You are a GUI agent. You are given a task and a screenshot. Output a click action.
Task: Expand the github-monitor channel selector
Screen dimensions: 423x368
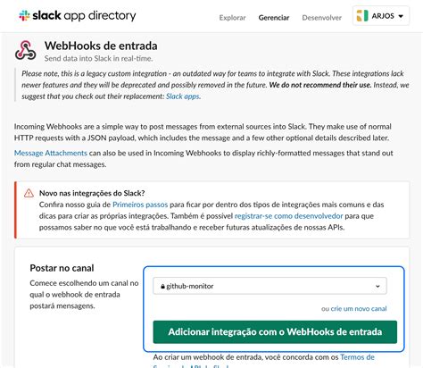pos(270,286)
